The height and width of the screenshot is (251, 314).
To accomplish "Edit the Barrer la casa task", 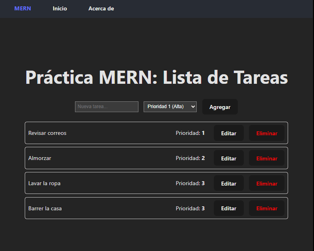I will pos(229,208).
